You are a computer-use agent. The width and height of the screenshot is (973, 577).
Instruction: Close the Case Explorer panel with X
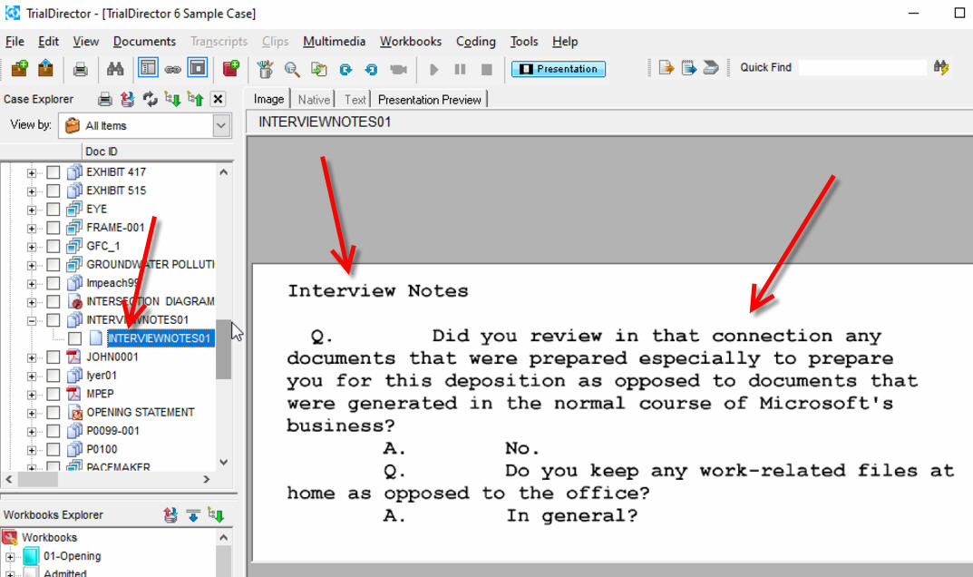218,100
